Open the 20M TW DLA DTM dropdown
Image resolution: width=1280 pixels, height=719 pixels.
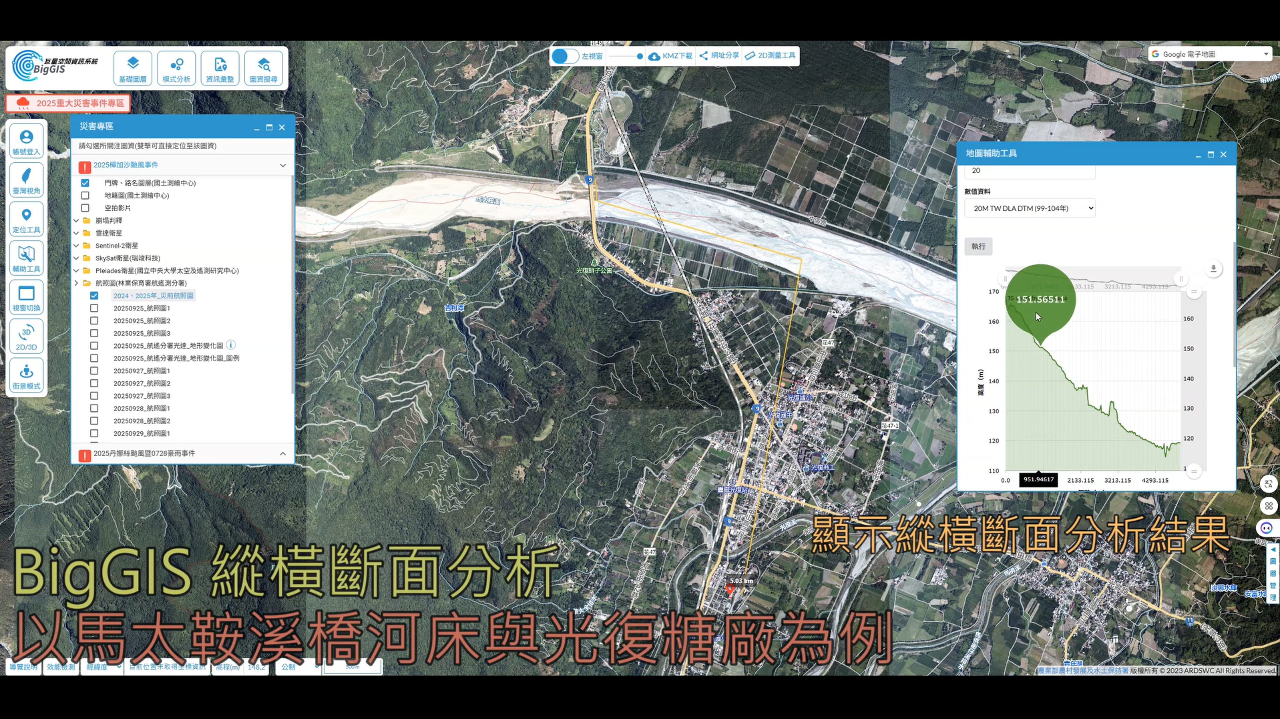pos(1030,208)
